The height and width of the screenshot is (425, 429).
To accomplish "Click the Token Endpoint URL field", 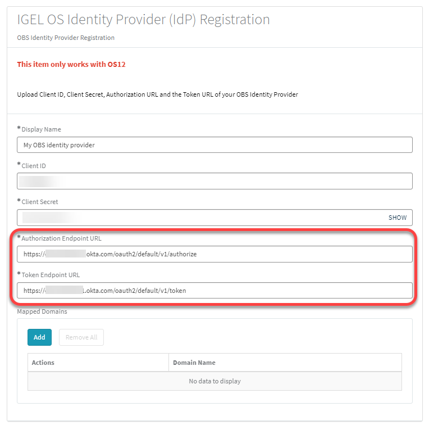I will click(214, 291).
